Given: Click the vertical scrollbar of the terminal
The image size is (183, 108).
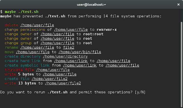Looking at the screenshot, I should click(181, 64).
